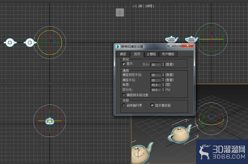
Task: Click the 大小 value field
Action: (156, 65)
